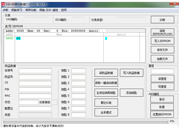Click 读取一键启动数据 button
This screenshot has height=130, width=179.
click(106, 83)
